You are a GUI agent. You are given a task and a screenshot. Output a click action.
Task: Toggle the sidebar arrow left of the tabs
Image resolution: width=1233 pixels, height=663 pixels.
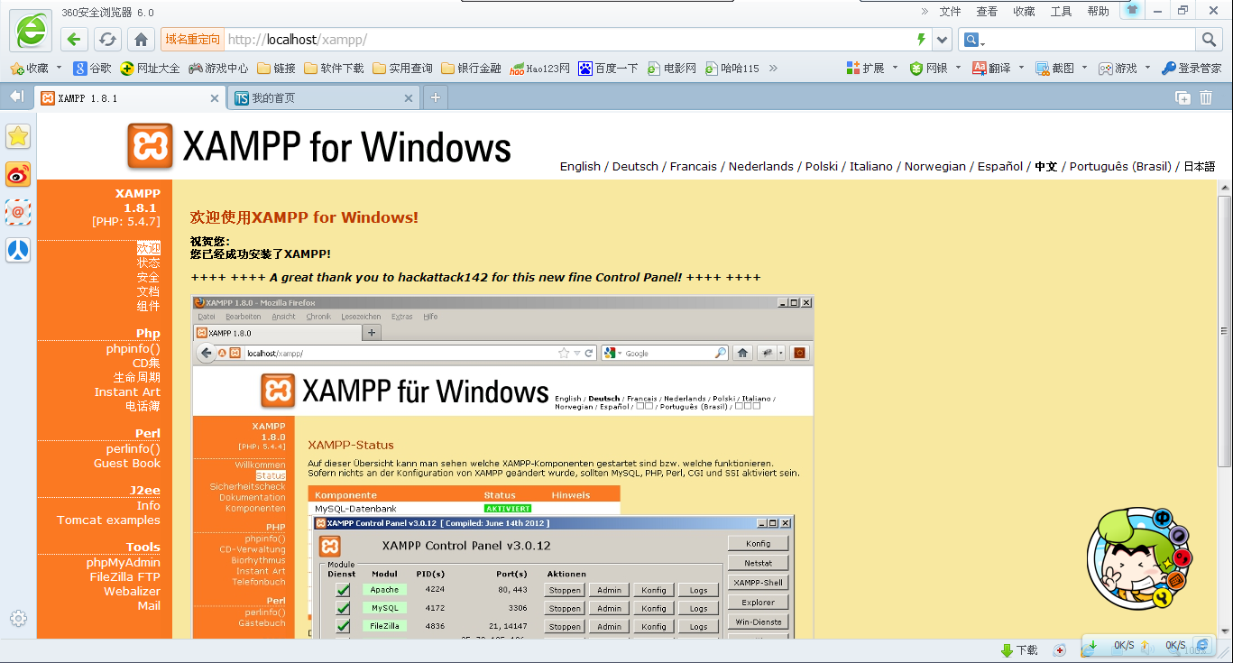pyautogui.click(x=16, y=97)
